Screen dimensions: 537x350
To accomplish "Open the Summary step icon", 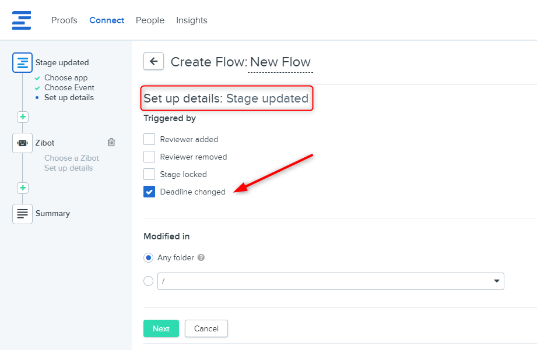I will (22, 214).
